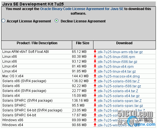Image resolution: width=157 pixels, height=129 pixels.
Task: Click Linux ARM v6/v7 Soft Float ABI text
Action: 26,52
